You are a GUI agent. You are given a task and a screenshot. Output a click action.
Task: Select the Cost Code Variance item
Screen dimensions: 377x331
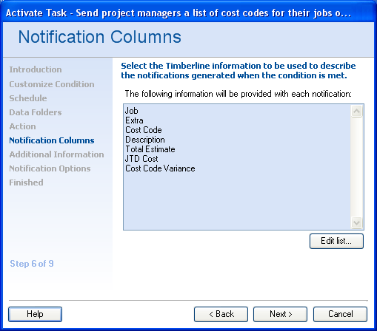[160, 168]
